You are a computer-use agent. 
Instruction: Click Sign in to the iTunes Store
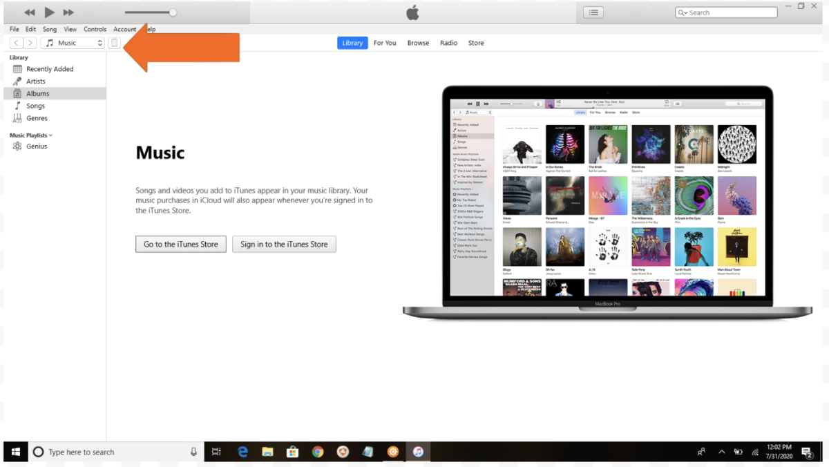[284, 244]
